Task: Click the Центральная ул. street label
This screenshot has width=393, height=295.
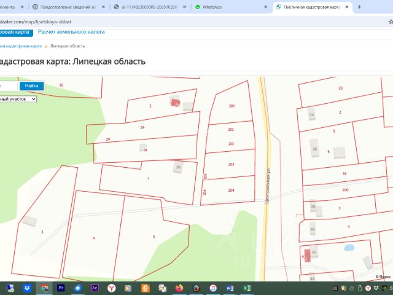Action: [268, 185]
